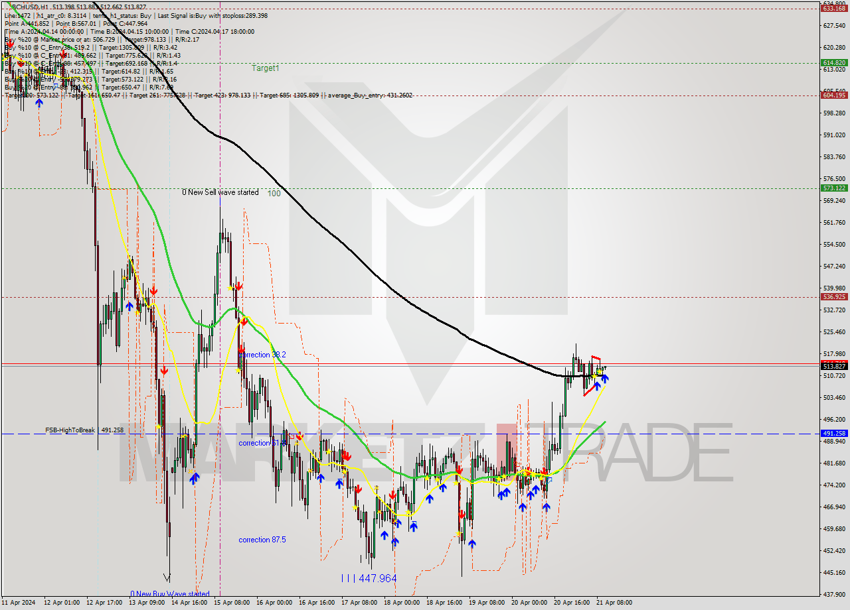Click the 525.460 price axis value
This screenshot has width=850, height=610.
(833, 332)
